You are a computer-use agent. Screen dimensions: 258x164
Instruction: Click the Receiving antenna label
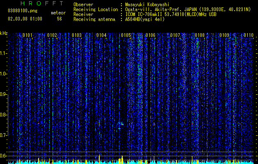click(x=94, y=19)
